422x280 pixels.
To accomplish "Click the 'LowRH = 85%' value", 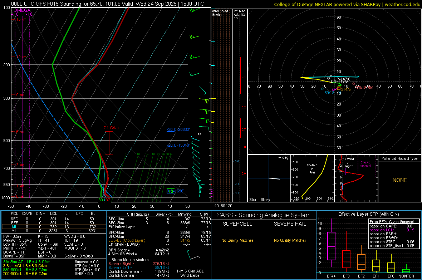I will coord(15,245).
